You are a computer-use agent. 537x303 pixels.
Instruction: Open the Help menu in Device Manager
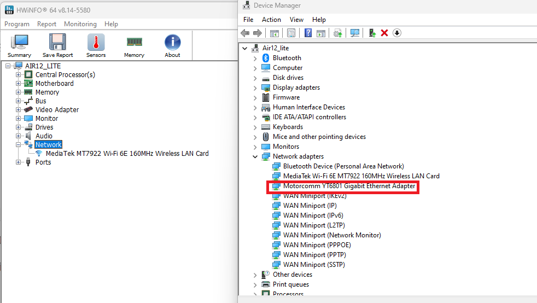(x=319, y=20)
